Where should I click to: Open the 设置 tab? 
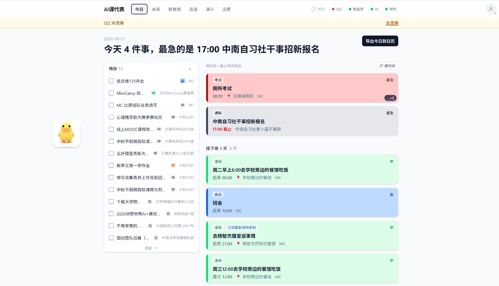[x=226, y=9]
